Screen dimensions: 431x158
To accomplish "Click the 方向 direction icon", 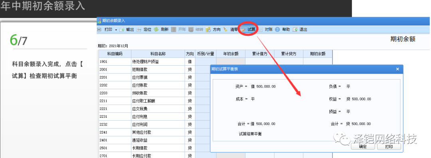I will 208,29.
